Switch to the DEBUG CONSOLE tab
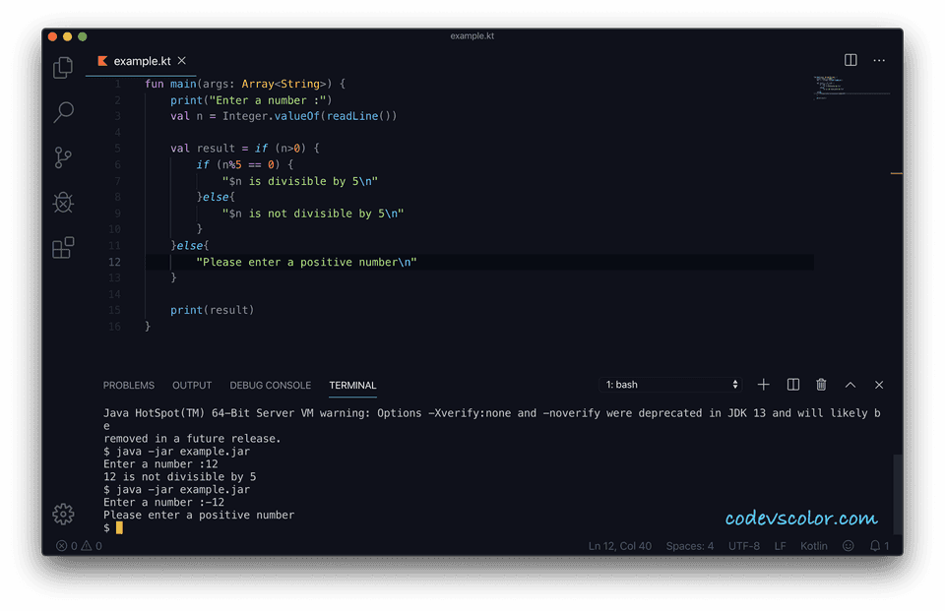The width and height of the screenshot is (945, 611). (x=270, y=385)
